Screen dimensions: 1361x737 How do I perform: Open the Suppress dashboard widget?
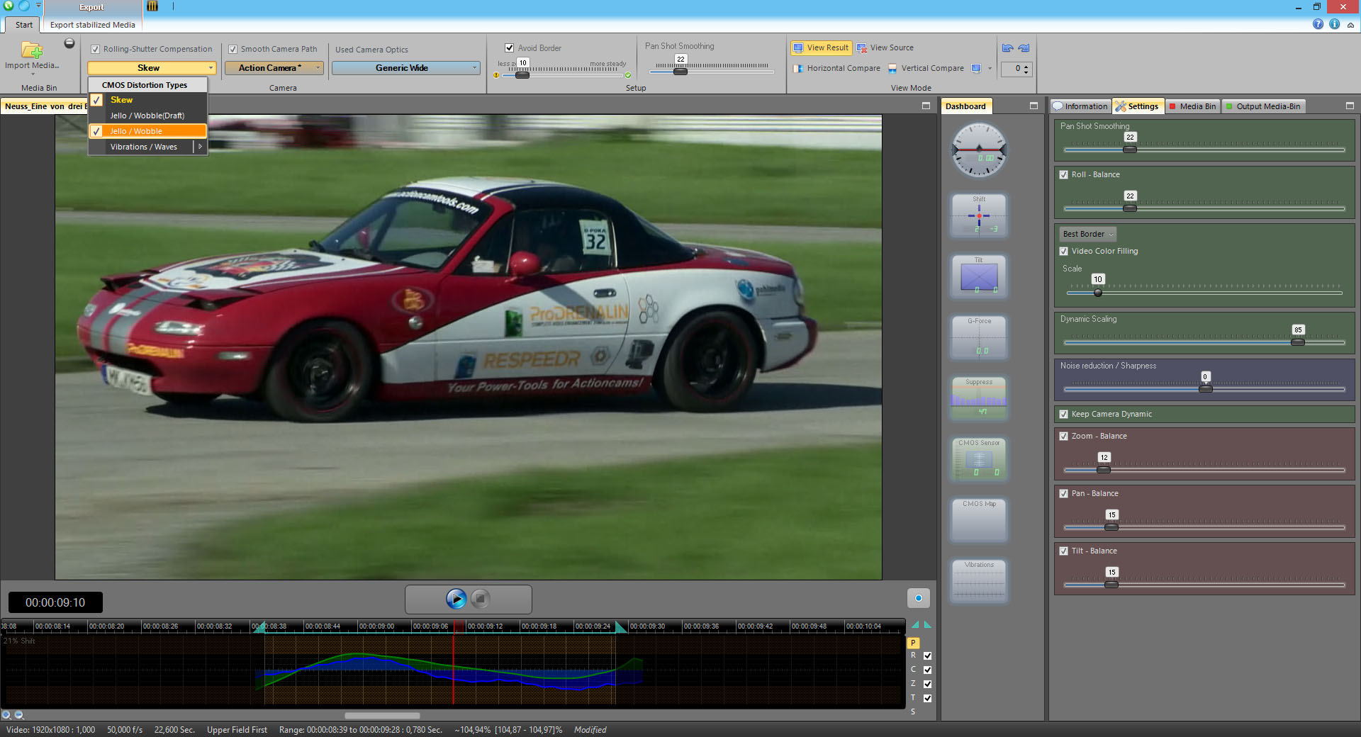click(979, 398)
